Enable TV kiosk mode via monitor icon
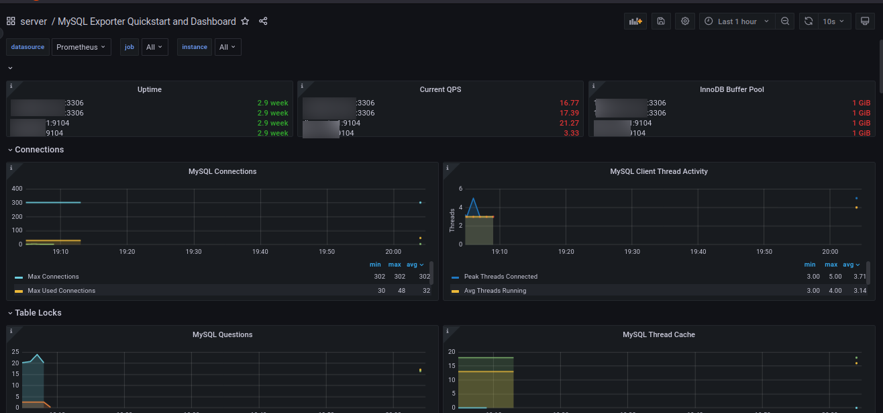This screenshot has height=413, width=883. point(865,21)
